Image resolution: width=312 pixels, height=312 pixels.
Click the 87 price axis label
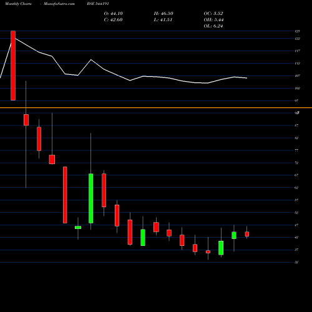pos(296,125)
